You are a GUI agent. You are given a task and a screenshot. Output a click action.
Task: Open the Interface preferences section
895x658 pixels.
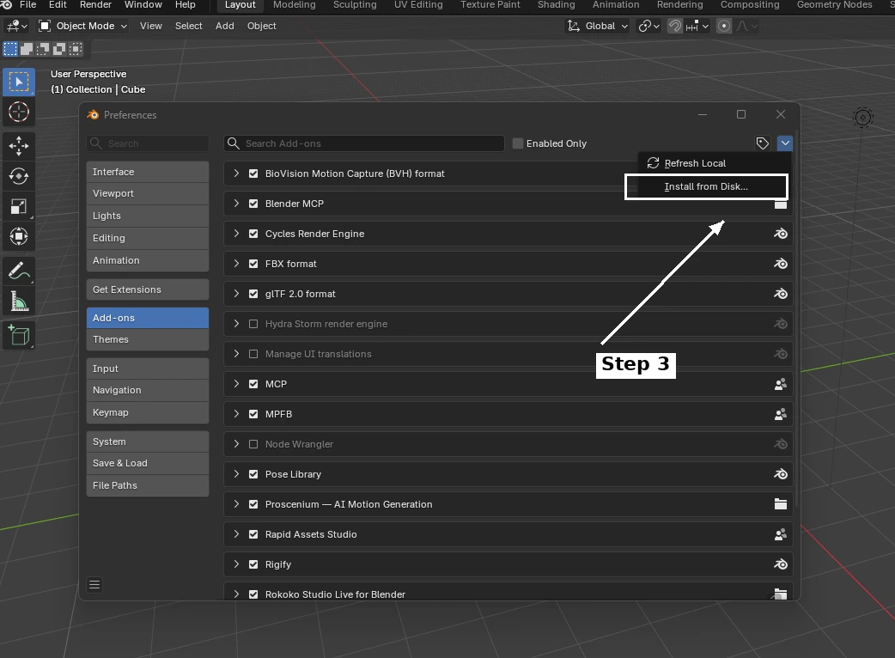(x=148, y=173)
